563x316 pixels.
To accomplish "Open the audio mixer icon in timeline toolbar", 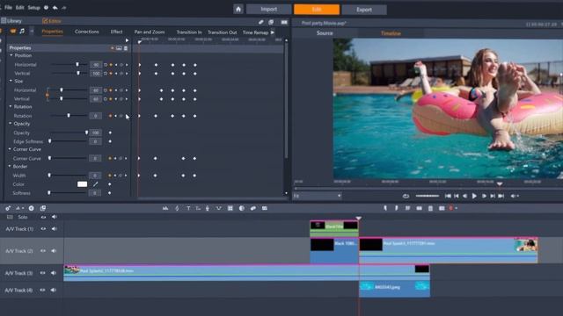I will (165, 208).
